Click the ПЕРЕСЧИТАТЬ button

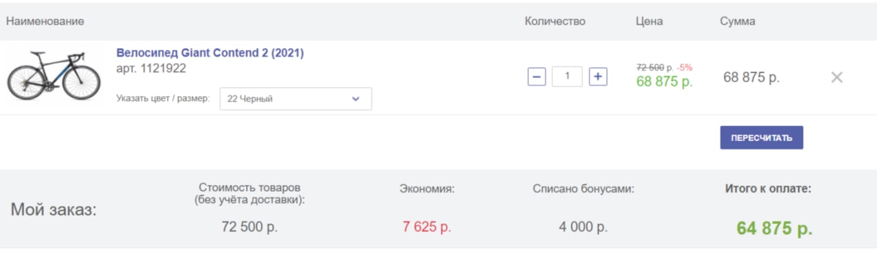pos(761,138)
